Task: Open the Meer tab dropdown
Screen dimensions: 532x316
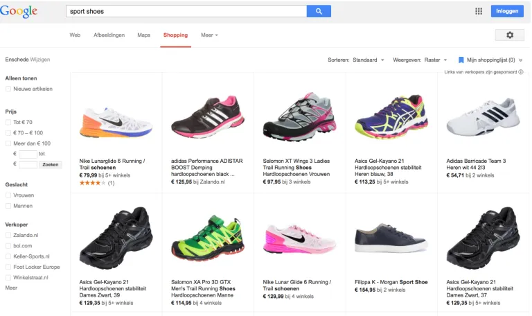Action: [x=209, y=35]
